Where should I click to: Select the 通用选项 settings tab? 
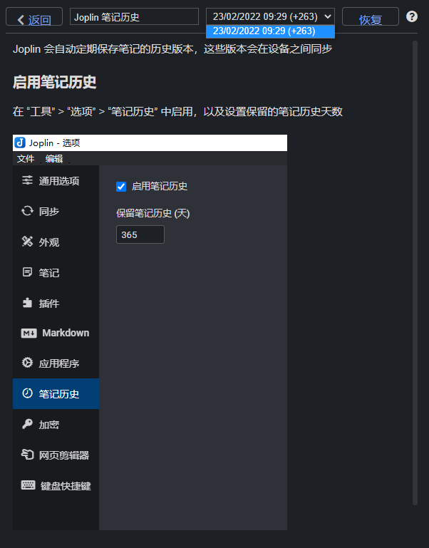point(56,181)
